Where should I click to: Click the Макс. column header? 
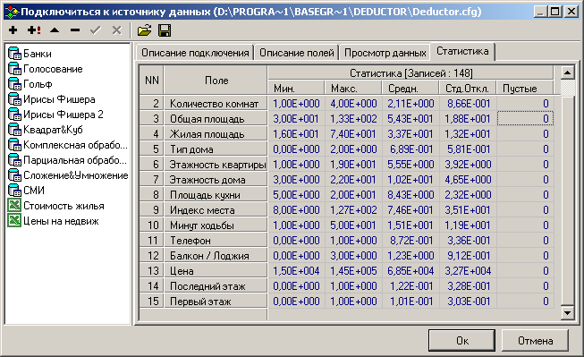point(353,89)
